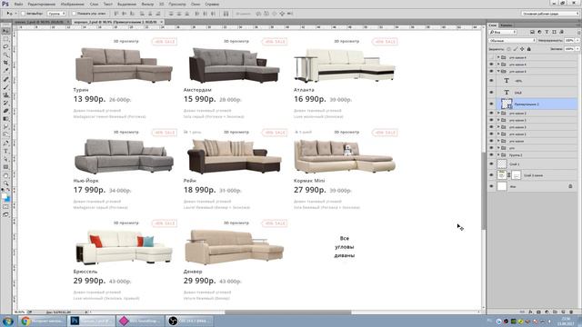Select the Lasso tool

pos(5,46)
